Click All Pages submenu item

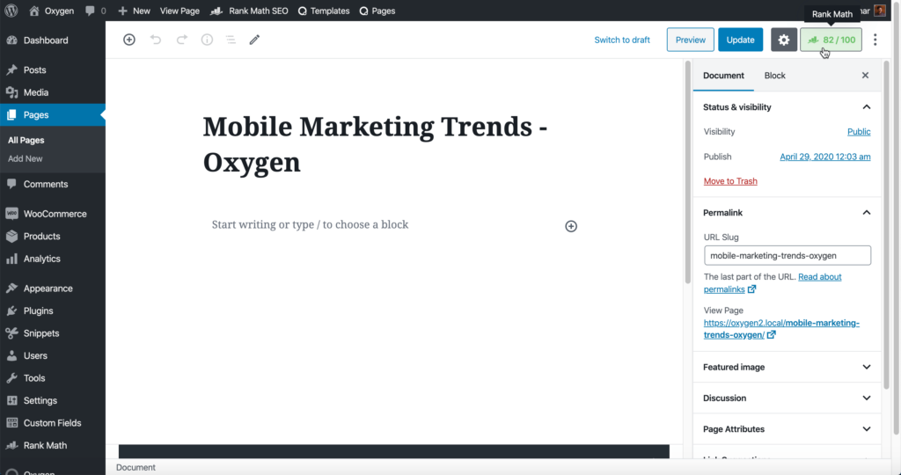pos(26,140)
